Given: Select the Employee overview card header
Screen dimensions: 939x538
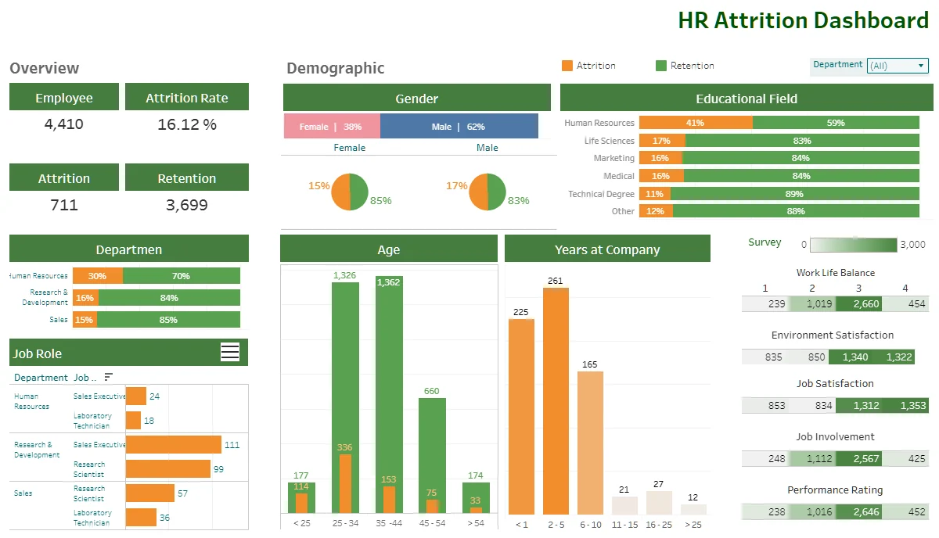Looking at the screenshot, I should pyautogui.click(x=64, y=97).
